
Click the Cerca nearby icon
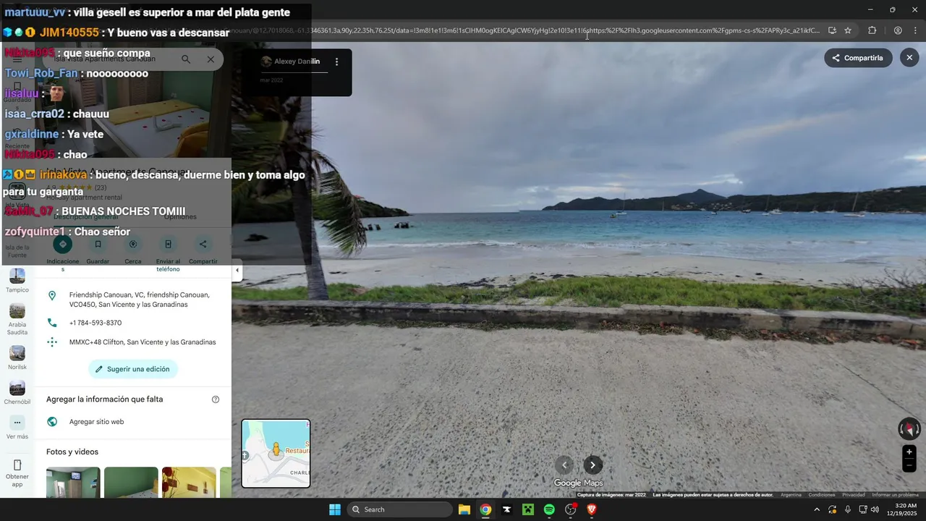click(133, 245)
